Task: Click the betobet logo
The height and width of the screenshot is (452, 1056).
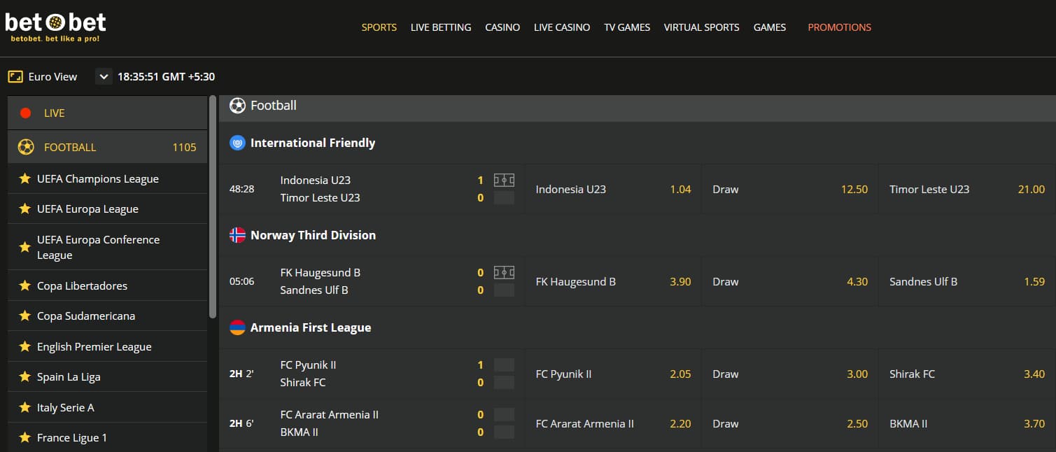Action: point(55,27)
